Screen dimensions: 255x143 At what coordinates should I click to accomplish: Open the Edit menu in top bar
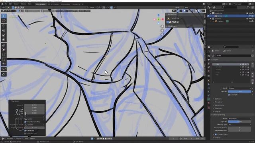(10, 4)
